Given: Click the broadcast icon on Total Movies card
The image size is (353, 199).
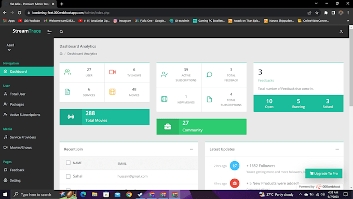Looking at the screenshot, I should (71, 117).
